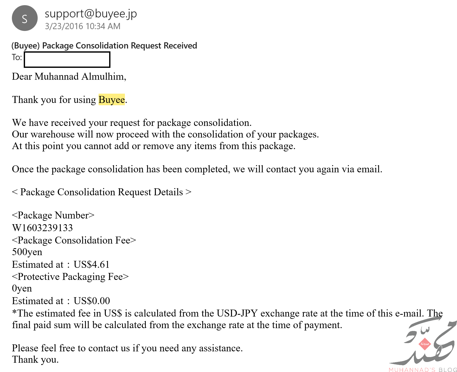The image size is (457, 372).
Task: Click the US$0.00 estimated amount
Action: click(x=92, y=301)
